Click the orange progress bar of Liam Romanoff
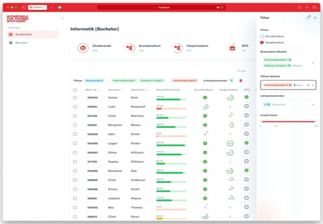The height and width of the screenshot is (224, 323). [x=171, y=109]
